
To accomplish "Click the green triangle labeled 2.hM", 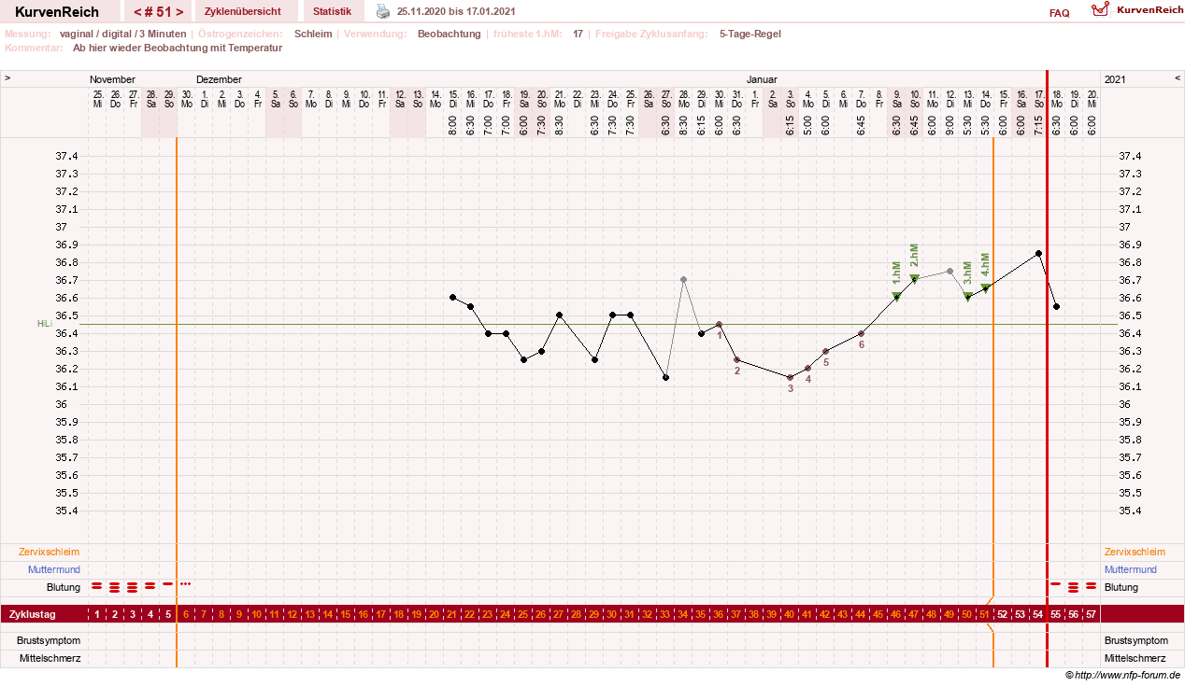I will point(914,278).
